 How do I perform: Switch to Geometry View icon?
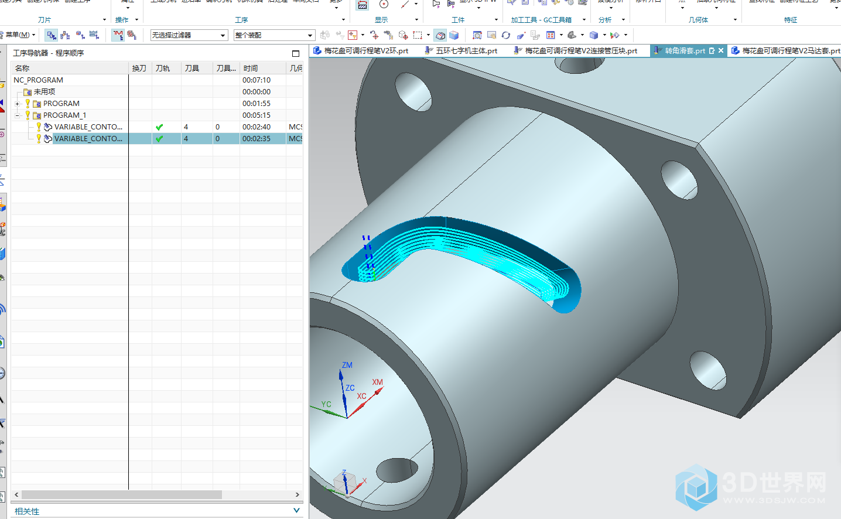point(80,35)
